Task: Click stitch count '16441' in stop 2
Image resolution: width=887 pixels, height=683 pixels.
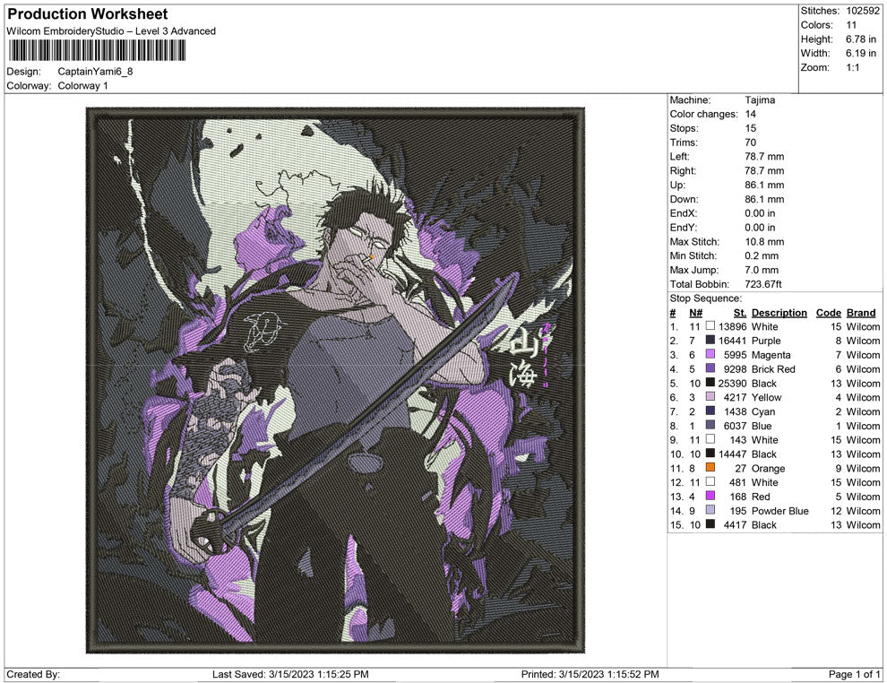Action: (x=732, y=341)
